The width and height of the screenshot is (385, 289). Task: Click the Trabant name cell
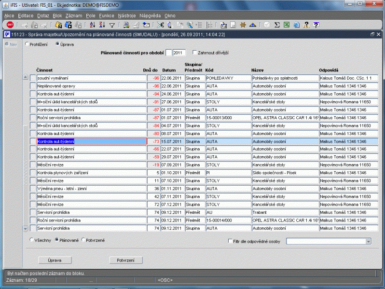point(285,212)
